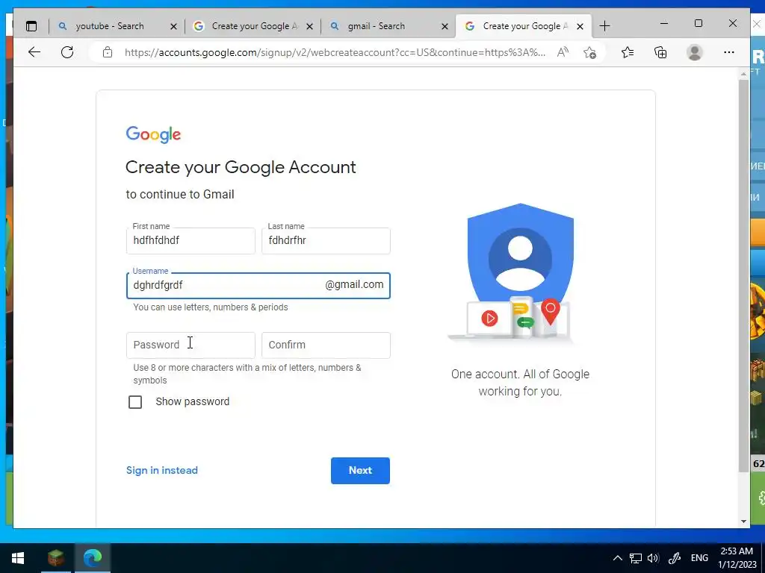This screenshot has height=573, width=765.
Task: Click the Last name field
Action: click(326, 241)
